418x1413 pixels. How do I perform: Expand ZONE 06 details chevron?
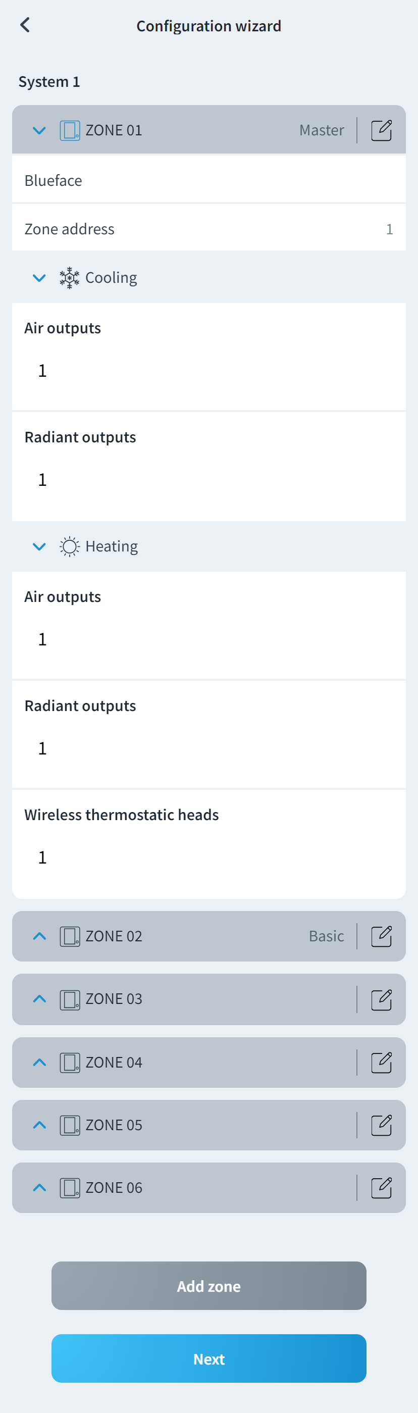point(39,1188)
